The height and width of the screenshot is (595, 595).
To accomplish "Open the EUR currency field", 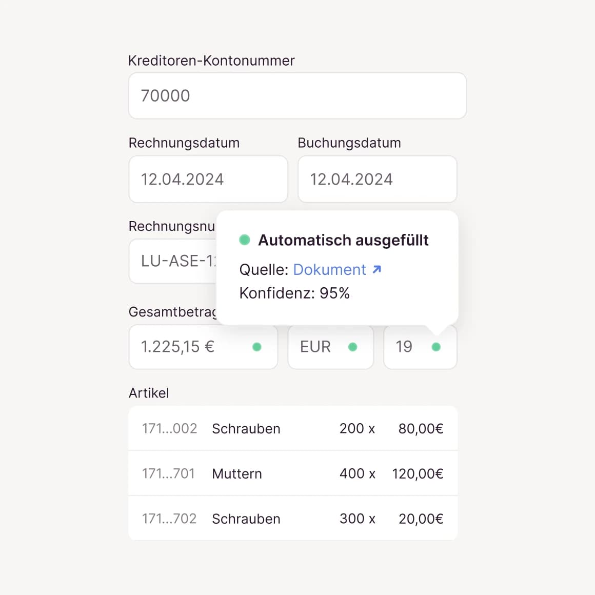I will pyautogui.click(x=318, y=347).
